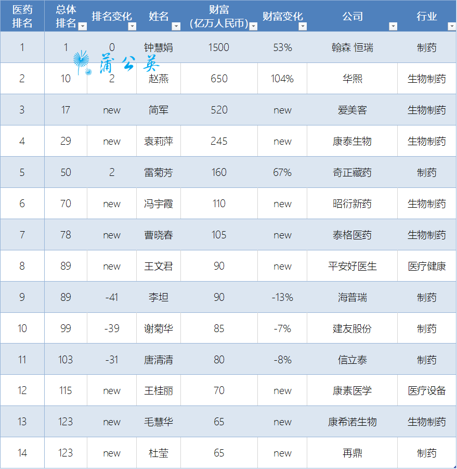The image size is (457, 469).
Task: Select overall rank cell 115
Action: click(x=66, y=390)
